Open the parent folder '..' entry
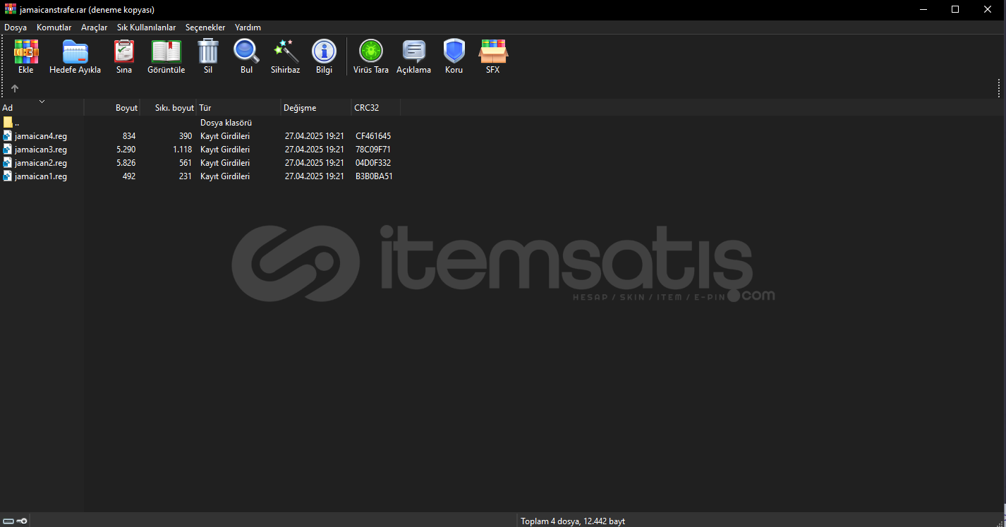Image resolution: width=1006 pixels, height=527 pixels. click(16, 123)
